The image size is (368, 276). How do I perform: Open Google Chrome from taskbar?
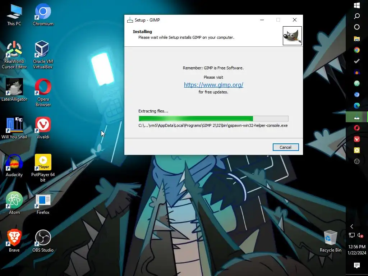pos(357,50)
